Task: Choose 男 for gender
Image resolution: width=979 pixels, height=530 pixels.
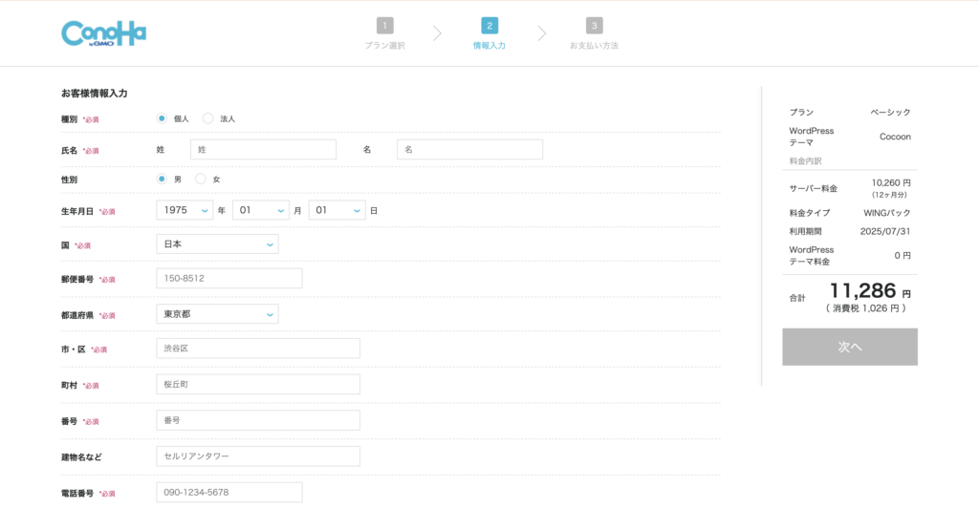Action: [x=163, y=179]
